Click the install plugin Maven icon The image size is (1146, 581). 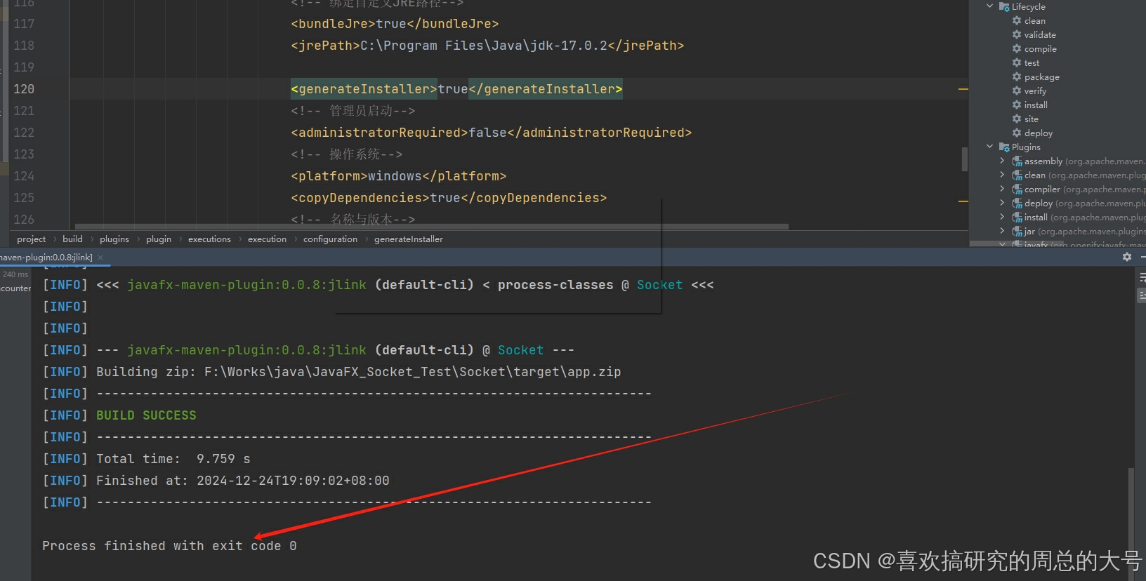pyautogui.click(x=1017, y=217)
